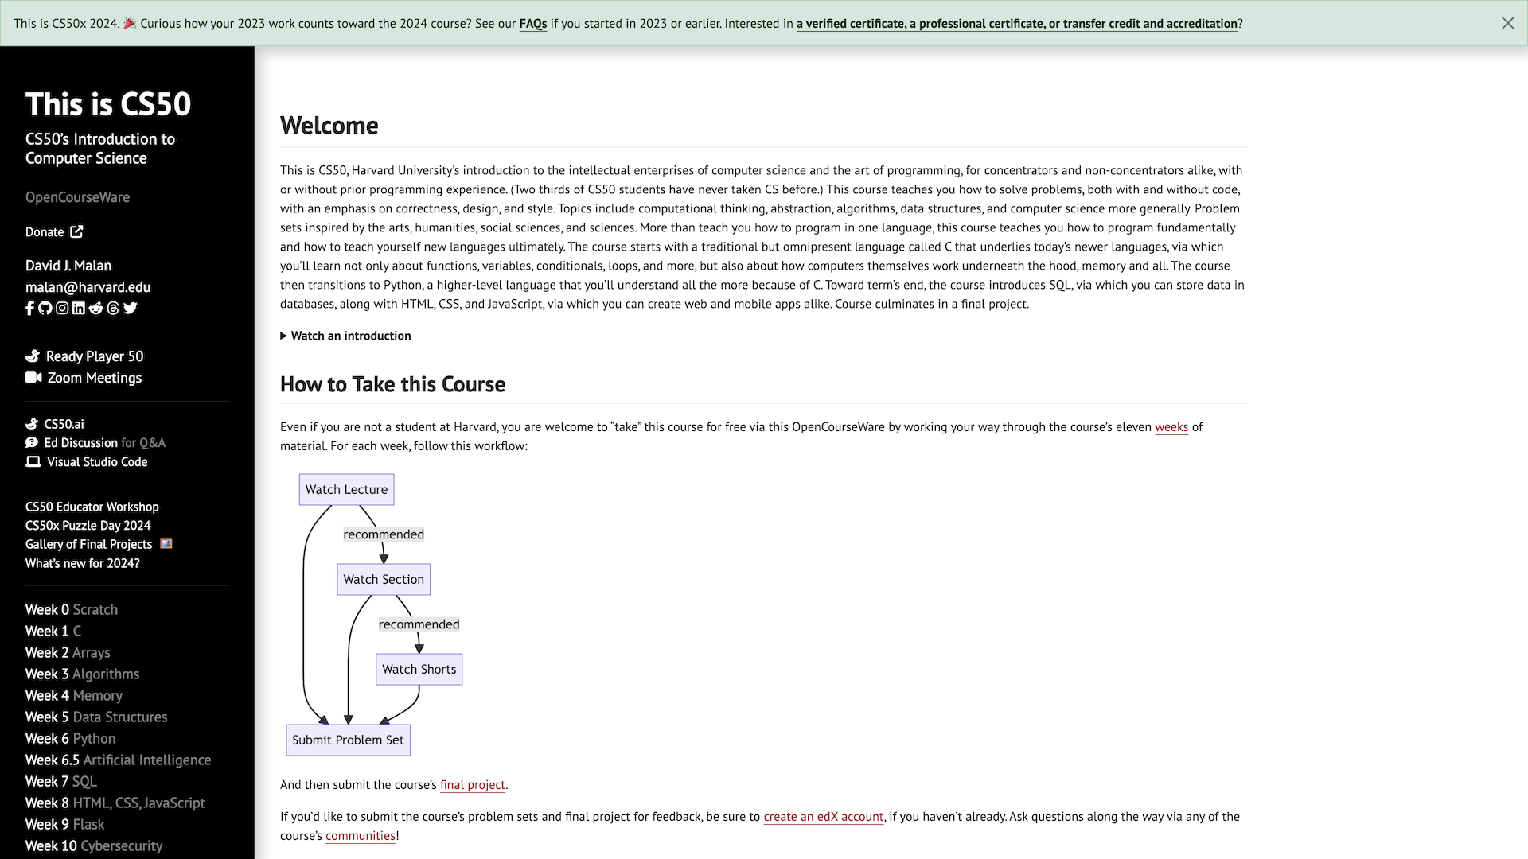Select Week 6.5 Artificial Intelligence
Screen dimensions: 1528x859
point(119,760)
